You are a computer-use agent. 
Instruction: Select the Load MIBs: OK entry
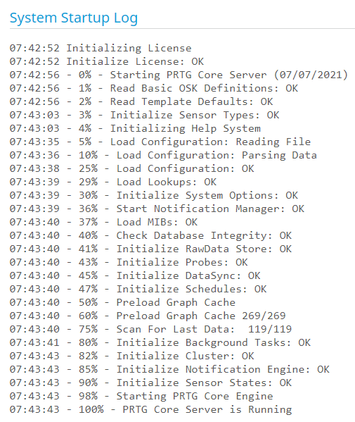pyautogui.click(x=103, y=223)
